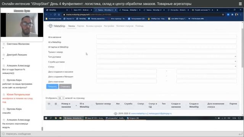Open the Chrome three-dot menu

click(241, 14)
